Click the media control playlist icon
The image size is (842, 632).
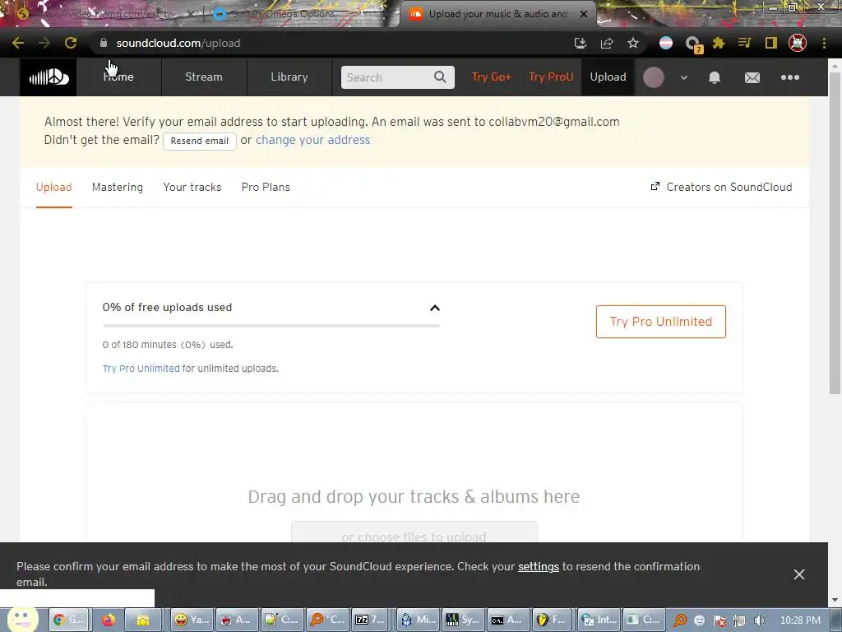pyautogui.click(x=744, y=43)
